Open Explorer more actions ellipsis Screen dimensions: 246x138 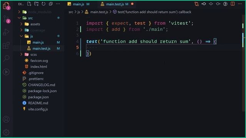click(x=58, y=4)
